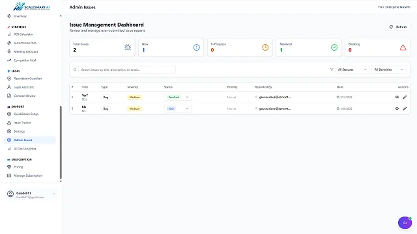Open Competitor Intel
Image resolution: width=417 pixels, height=234 pixels.
25,60
